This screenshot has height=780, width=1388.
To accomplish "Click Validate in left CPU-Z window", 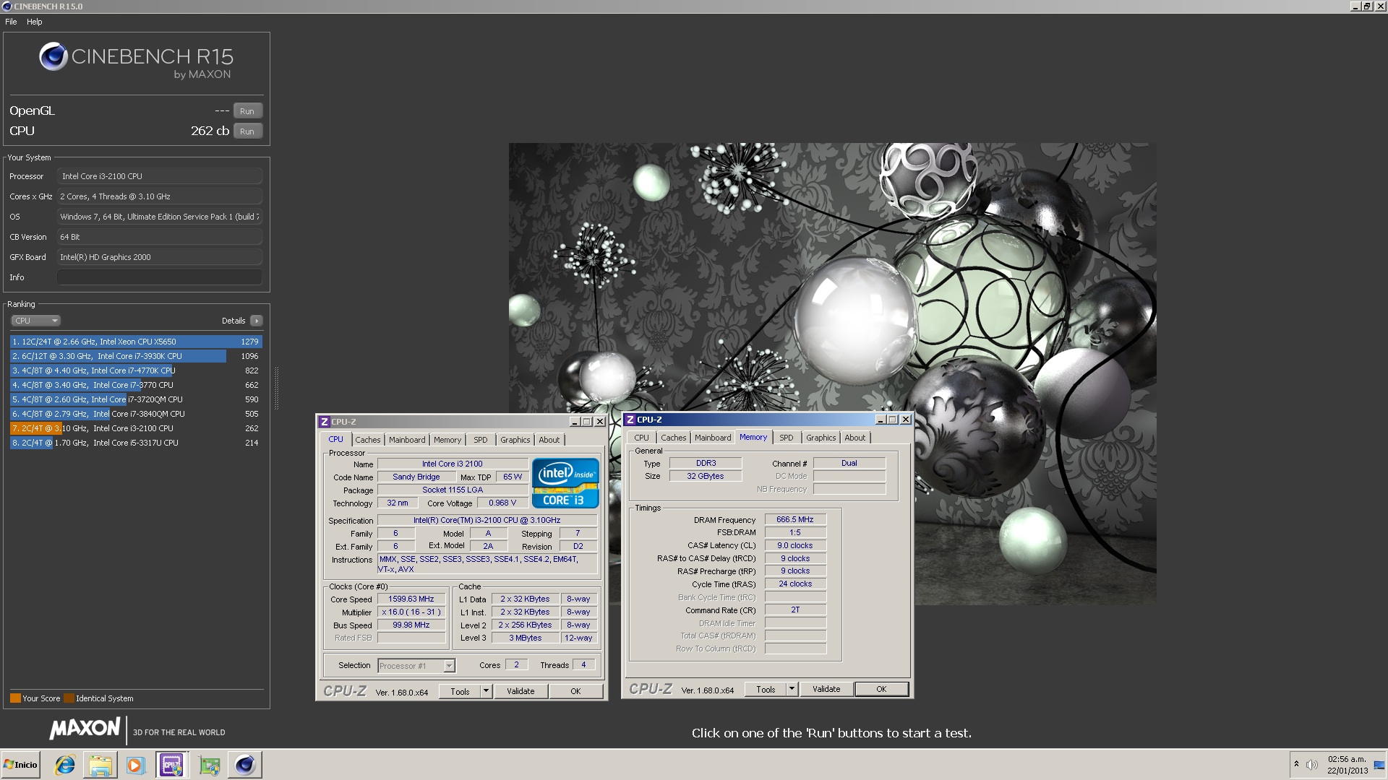I will [x=520, y=691].
